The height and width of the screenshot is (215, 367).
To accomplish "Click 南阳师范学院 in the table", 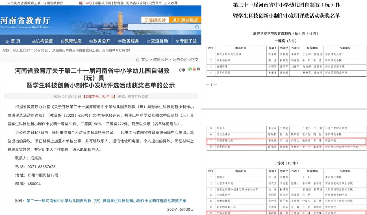I will [x=334, y=60].
